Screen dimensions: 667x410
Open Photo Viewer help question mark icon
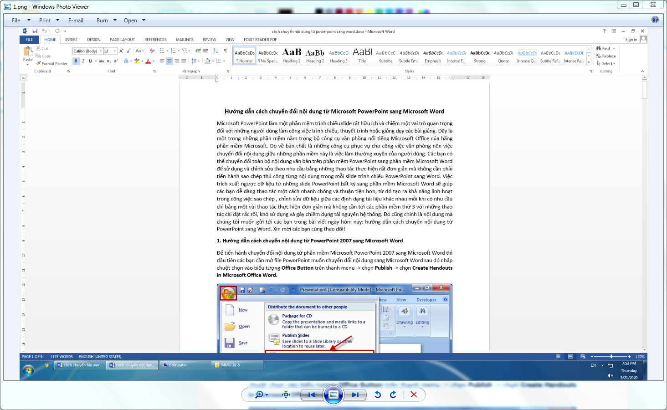pyautogui.click(x=655, y=20)
